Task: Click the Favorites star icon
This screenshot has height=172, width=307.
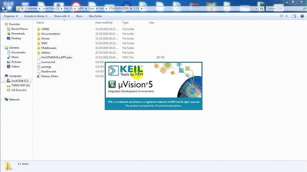Action: 6,24
